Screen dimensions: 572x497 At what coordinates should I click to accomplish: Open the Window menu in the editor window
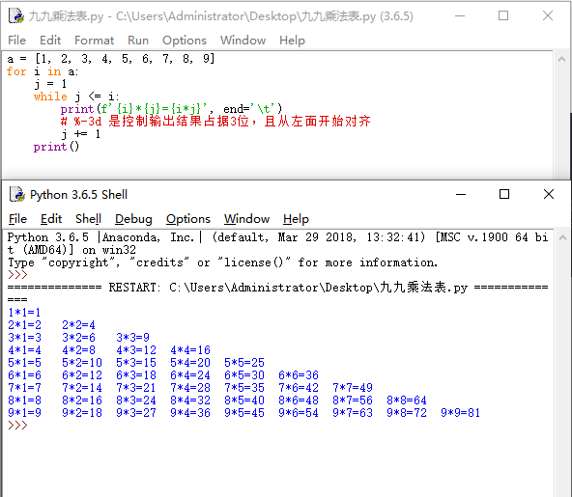243,41
